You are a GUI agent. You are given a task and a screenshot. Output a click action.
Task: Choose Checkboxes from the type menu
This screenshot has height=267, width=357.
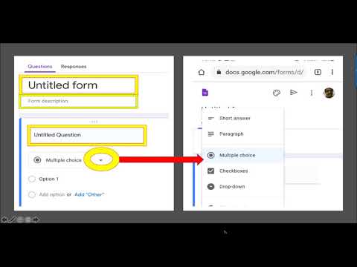point(242,171)
